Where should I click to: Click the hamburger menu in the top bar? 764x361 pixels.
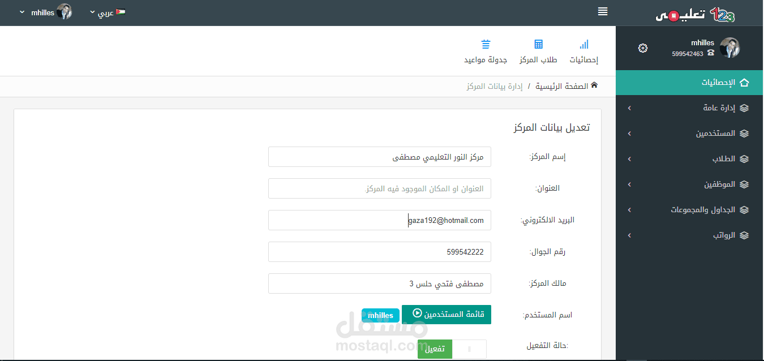pos(602,11)
